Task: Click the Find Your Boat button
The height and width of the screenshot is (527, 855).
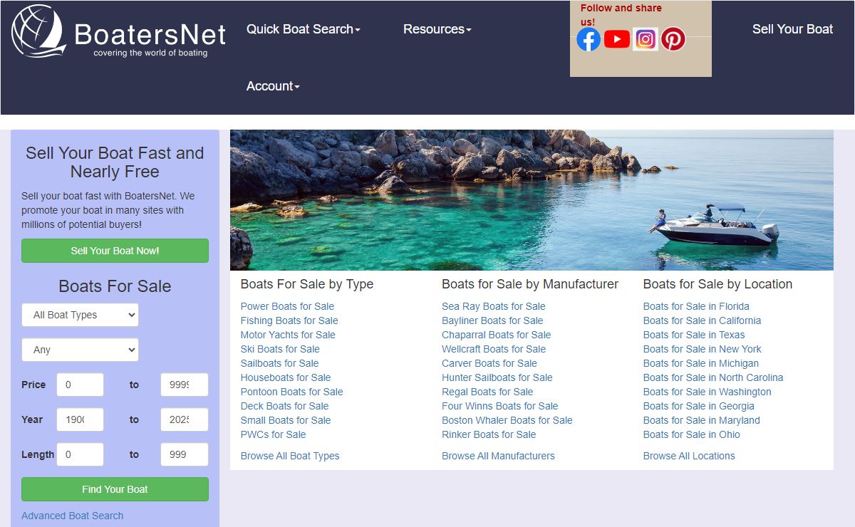Action: 115,489
